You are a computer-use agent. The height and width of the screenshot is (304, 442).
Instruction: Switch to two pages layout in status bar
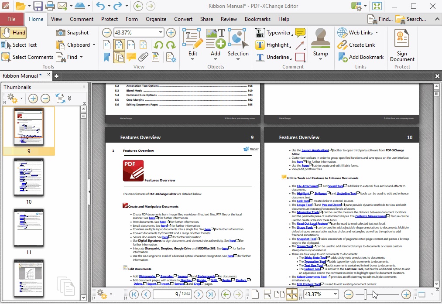(279, 294)
